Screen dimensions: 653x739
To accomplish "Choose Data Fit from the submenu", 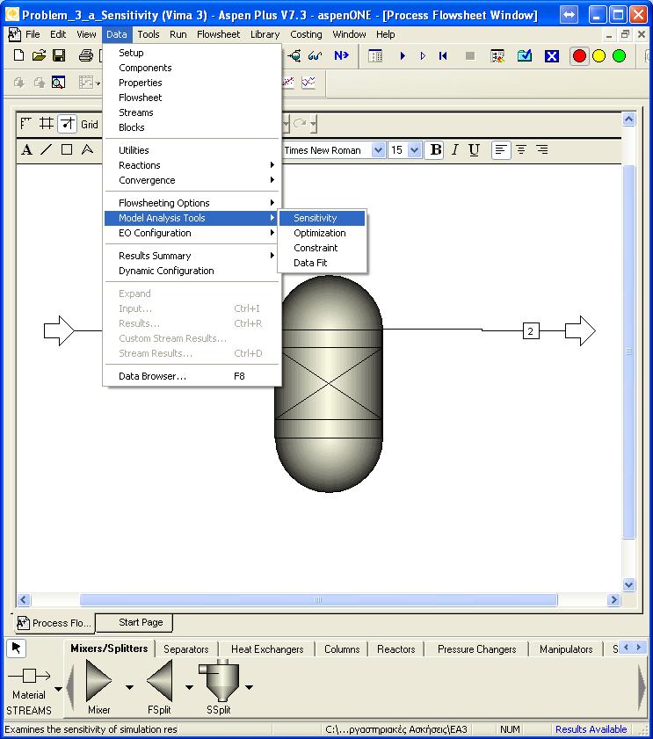I will 322,263.
